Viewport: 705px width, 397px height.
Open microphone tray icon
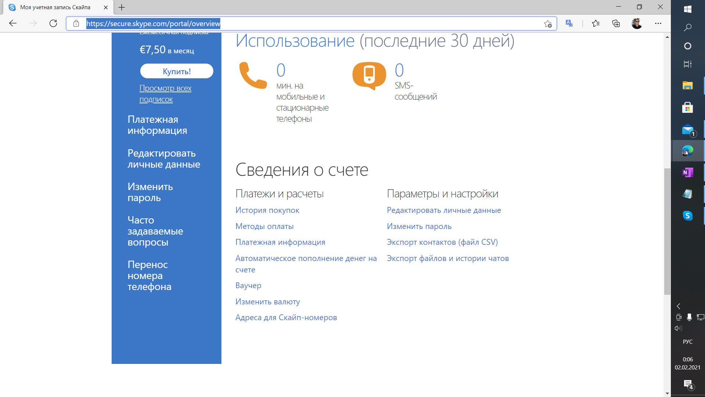tap(689, 317)
